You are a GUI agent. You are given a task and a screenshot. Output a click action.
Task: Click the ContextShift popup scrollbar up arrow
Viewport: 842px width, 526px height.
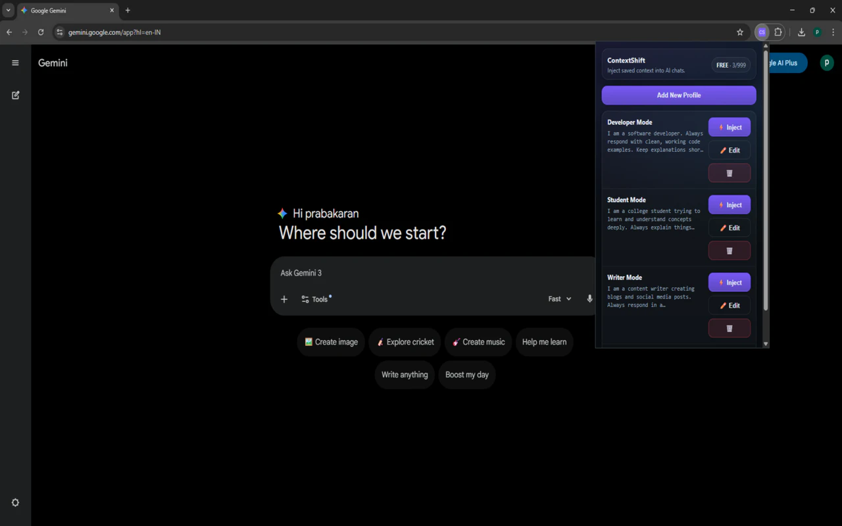(765, 46)
